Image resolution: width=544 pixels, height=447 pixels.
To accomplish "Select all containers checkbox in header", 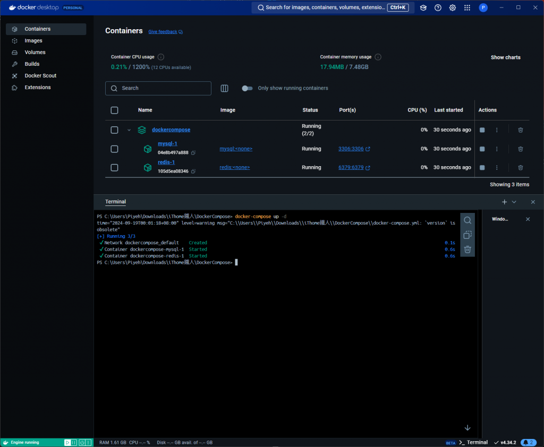I will (x=114, y=110).
